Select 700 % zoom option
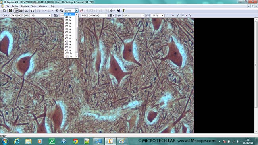The image size is (258, 145). click(x=70, y=47)
